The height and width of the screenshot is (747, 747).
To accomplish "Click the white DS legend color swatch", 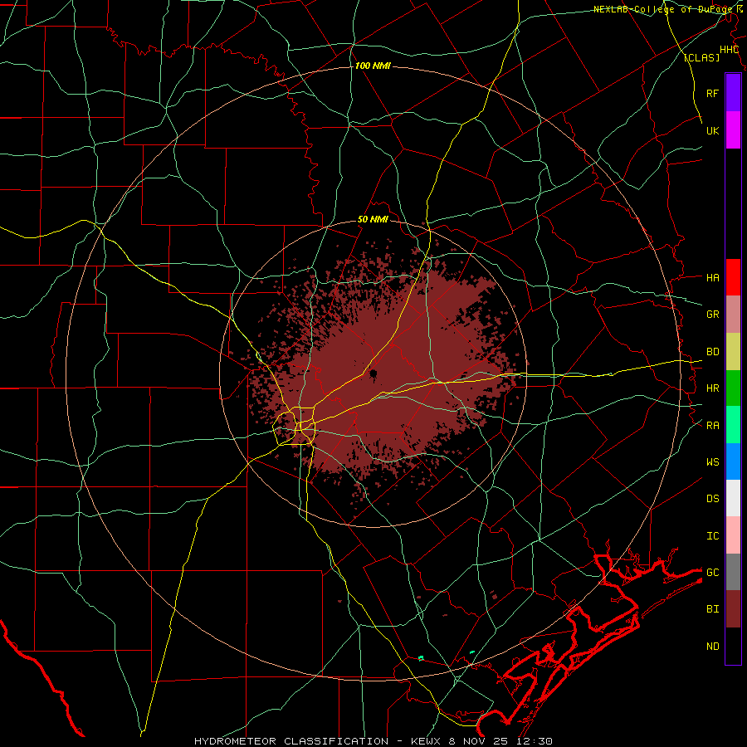I will coord(733,498).
